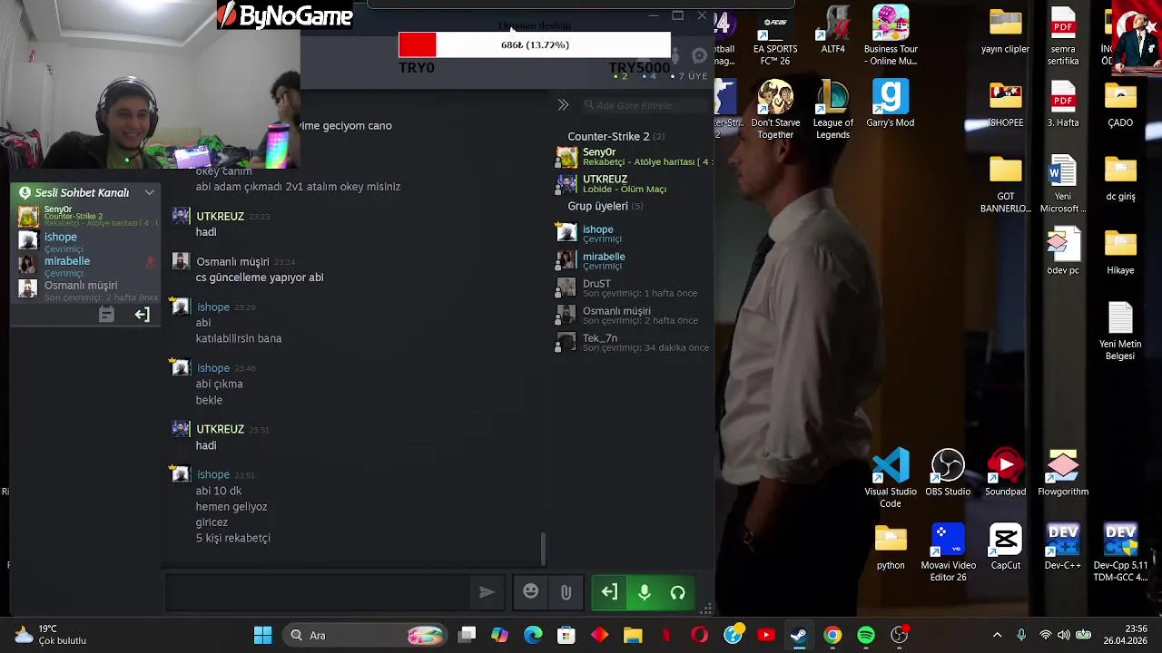Click mirabelle's muted microphone indicator
The width and height of the screenshot is (1162, 653).
click(151, 262)
